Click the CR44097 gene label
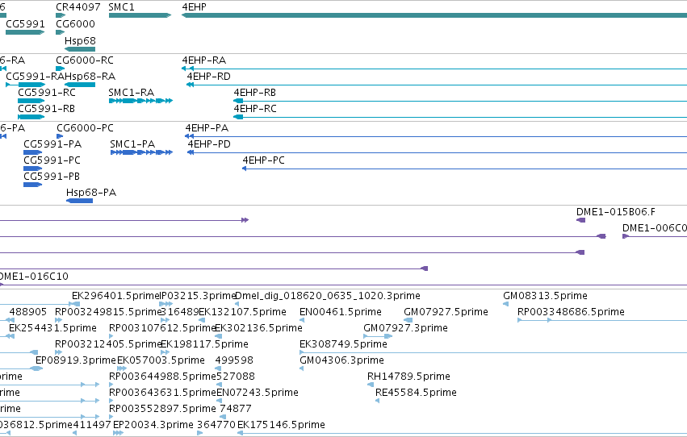Viewport: 687px width, 437px height. [x=78, y=7]
